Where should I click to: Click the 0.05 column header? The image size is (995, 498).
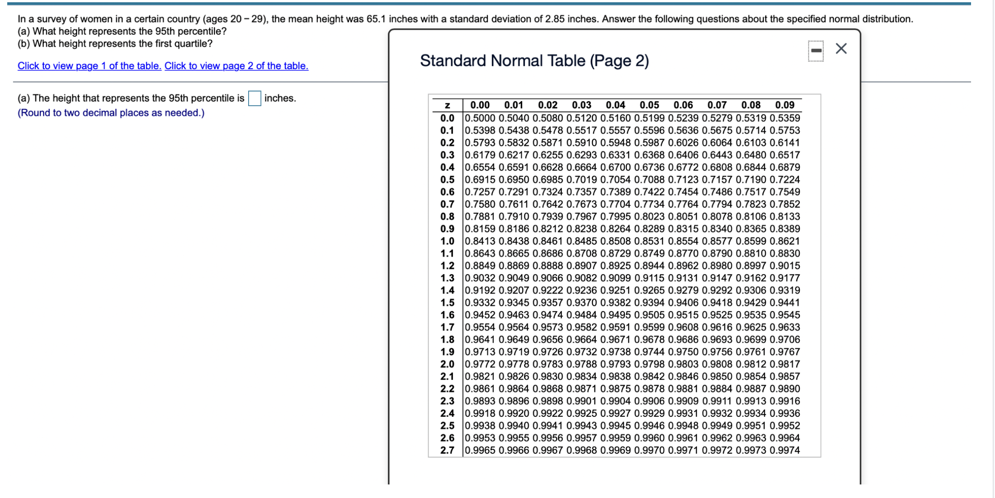pyautogui.click(x=649, y=105)
